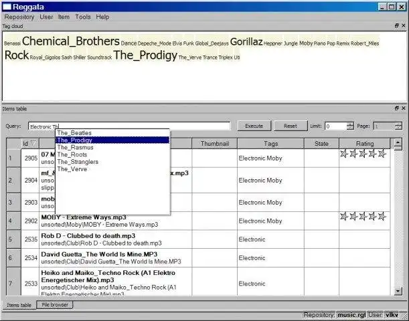Select The_Verve from autocomplete list
This screenshot has height=321, width=409.
click(112, 169)
